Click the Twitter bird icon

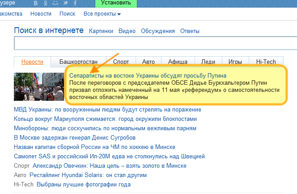(66, 3)
